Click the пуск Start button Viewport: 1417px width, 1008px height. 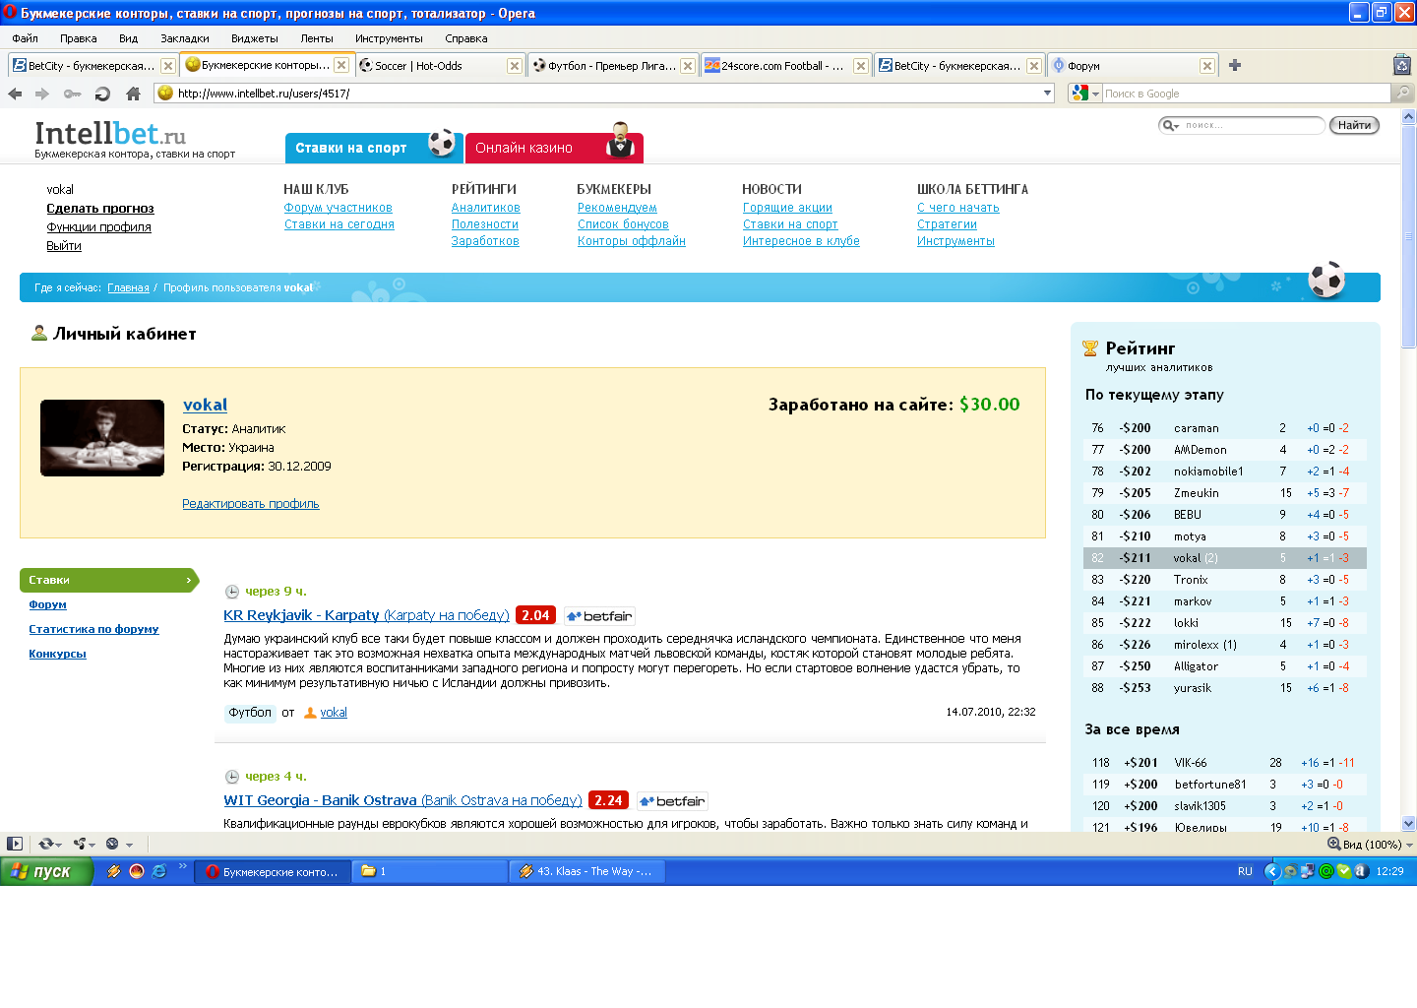tap(46, 871)
